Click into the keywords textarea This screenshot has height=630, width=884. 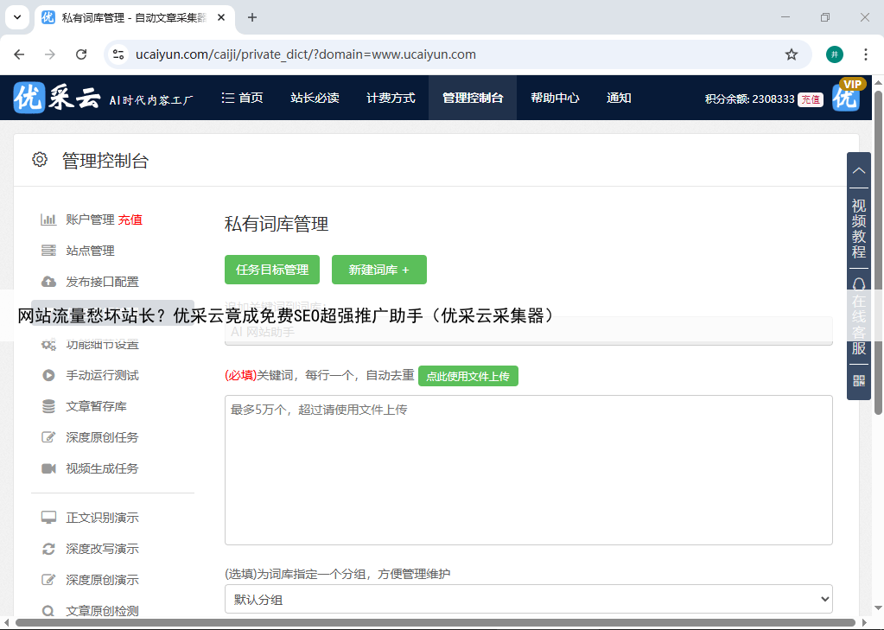coord(528,469)
